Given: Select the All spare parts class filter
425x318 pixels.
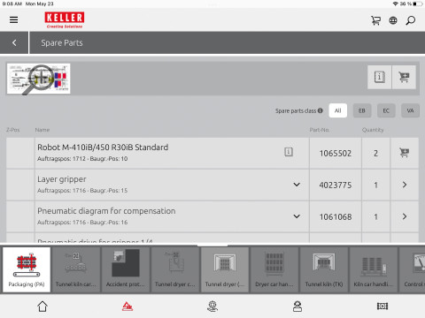Looking at the screenshot, I should tap(338, 110).
